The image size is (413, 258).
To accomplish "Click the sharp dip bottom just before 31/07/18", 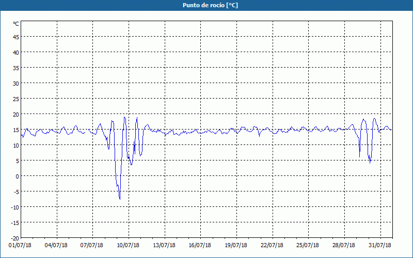I will point(370,163).
